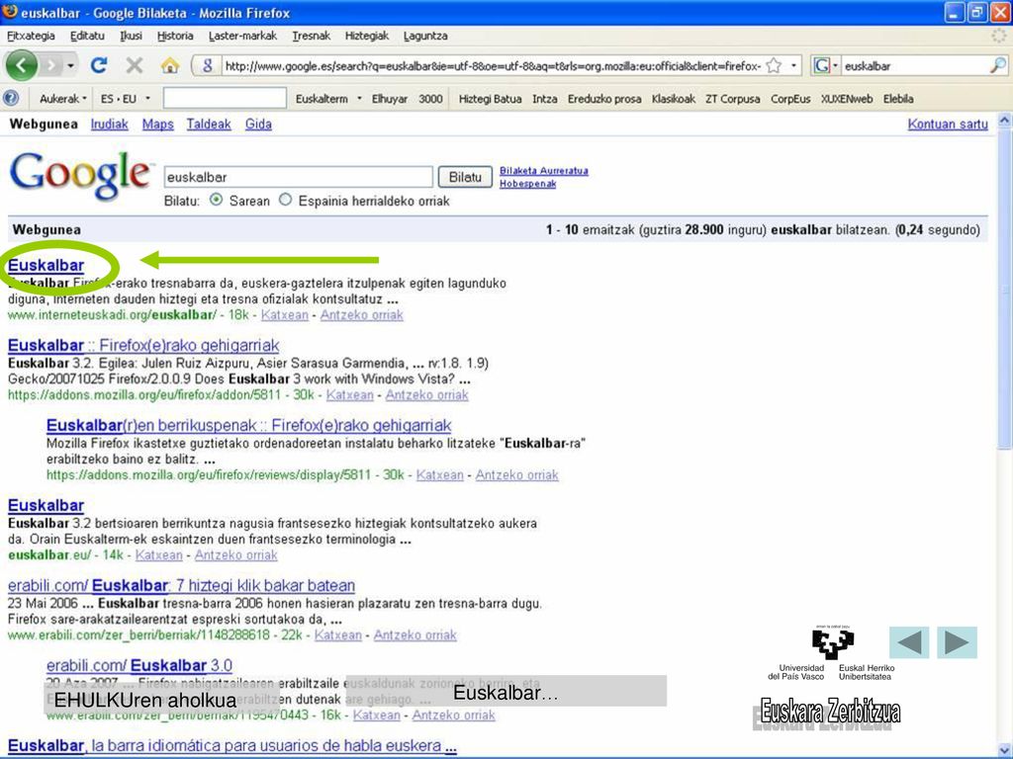This screenshot has width=1013, height=759.
Task: Reload the page with the refresh icon
Action: 99,65
